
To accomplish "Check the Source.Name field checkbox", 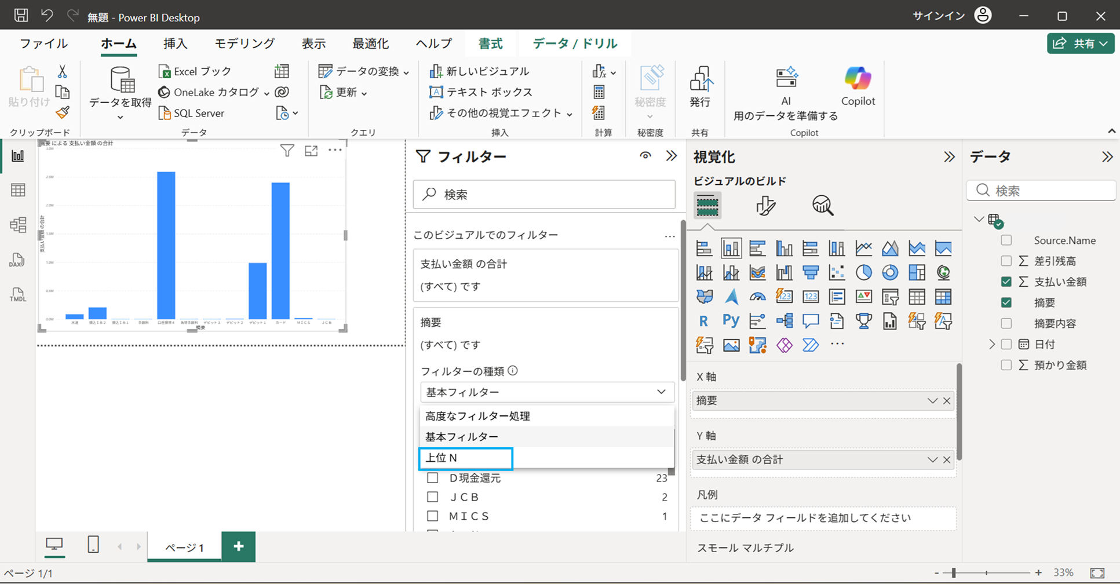I will tap(1005, 240).
